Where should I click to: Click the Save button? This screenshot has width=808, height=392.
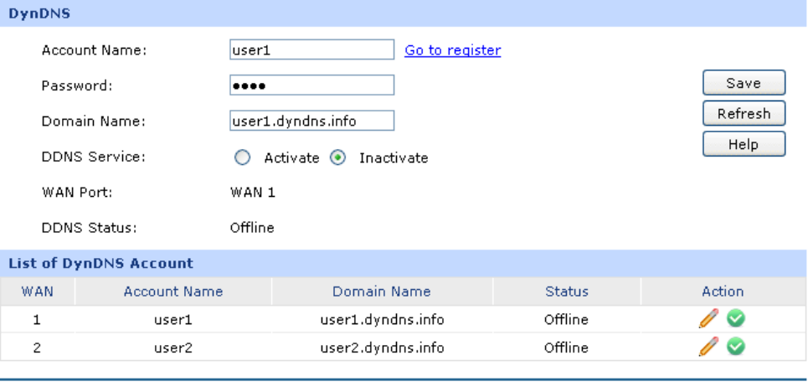tap(744, 83)
